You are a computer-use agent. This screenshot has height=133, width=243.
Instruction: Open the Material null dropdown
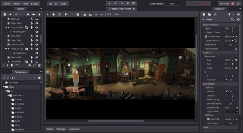point(233,119)
